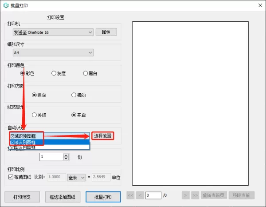Pick the highlighted 区域识别图框 list option
Viewport: 266px width, 207px height.
[49, 142]
